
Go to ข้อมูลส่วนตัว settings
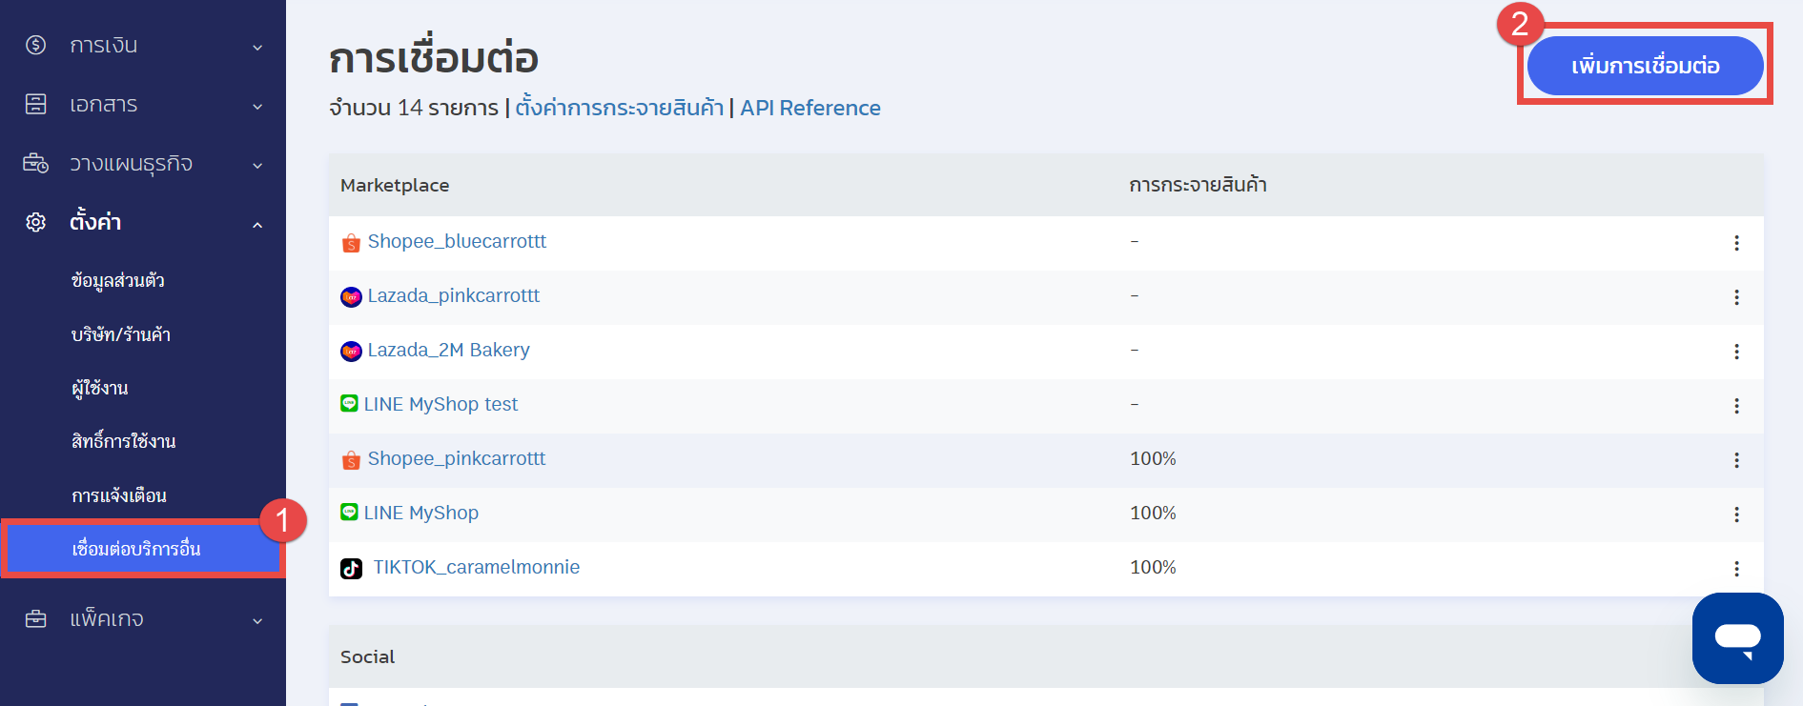coord(118,281)
